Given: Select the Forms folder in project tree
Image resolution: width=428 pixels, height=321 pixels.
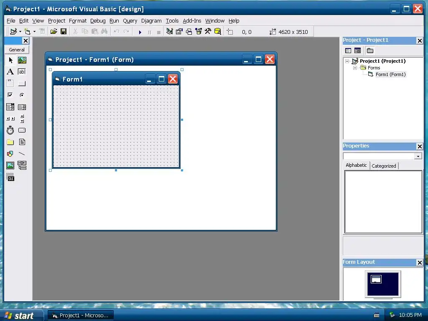Looking at the screenshot, I should click(374, 68).
